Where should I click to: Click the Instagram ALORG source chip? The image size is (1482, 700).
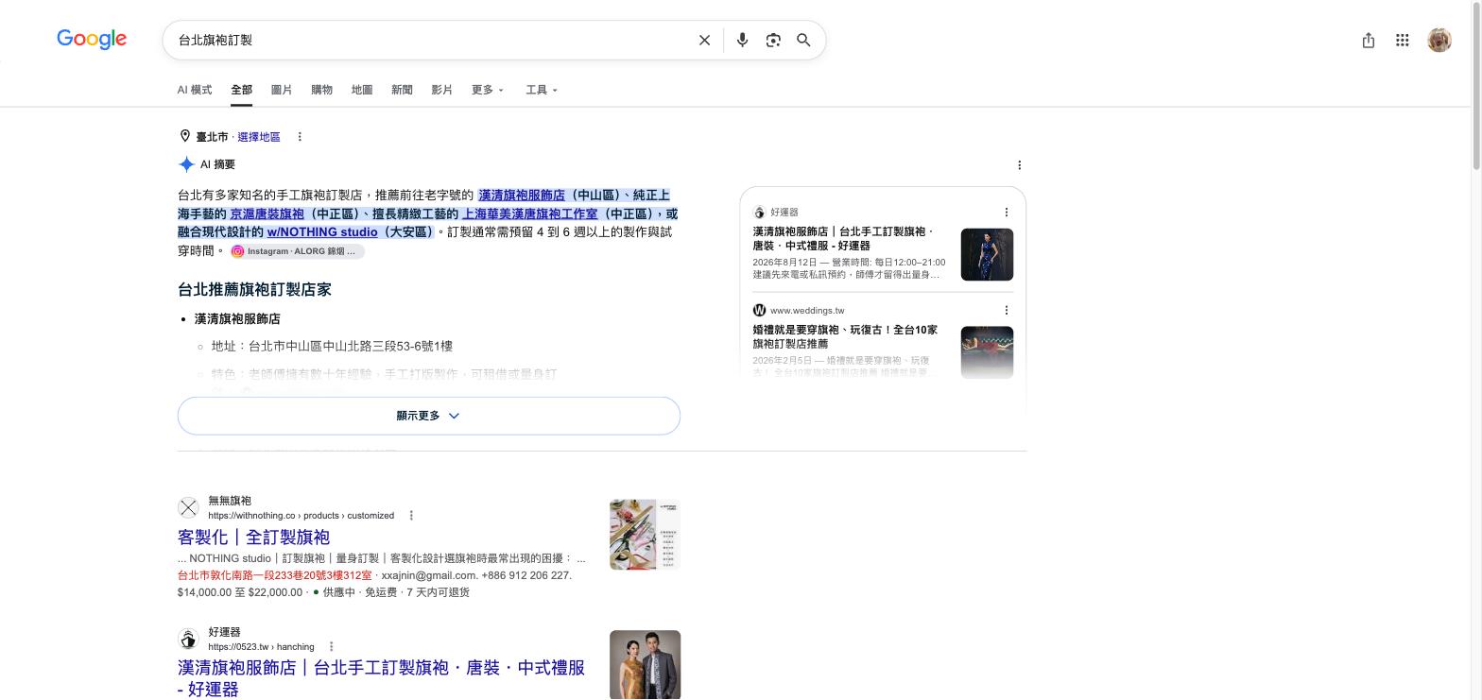[x=297, y=251]
